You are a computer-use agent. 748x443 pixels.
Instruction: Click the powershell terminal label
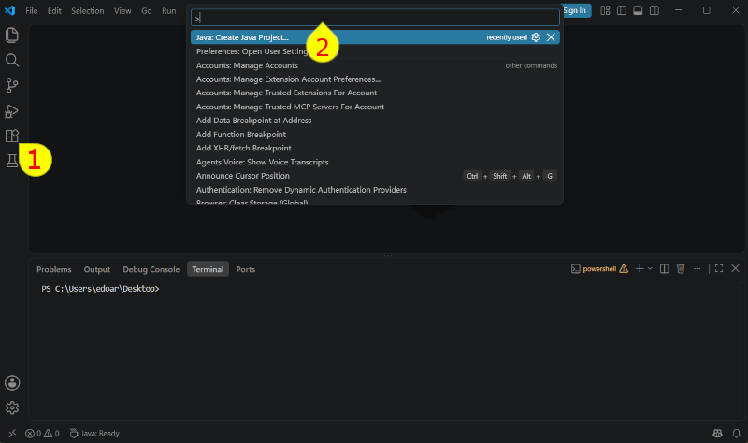[x=599, y=269]
